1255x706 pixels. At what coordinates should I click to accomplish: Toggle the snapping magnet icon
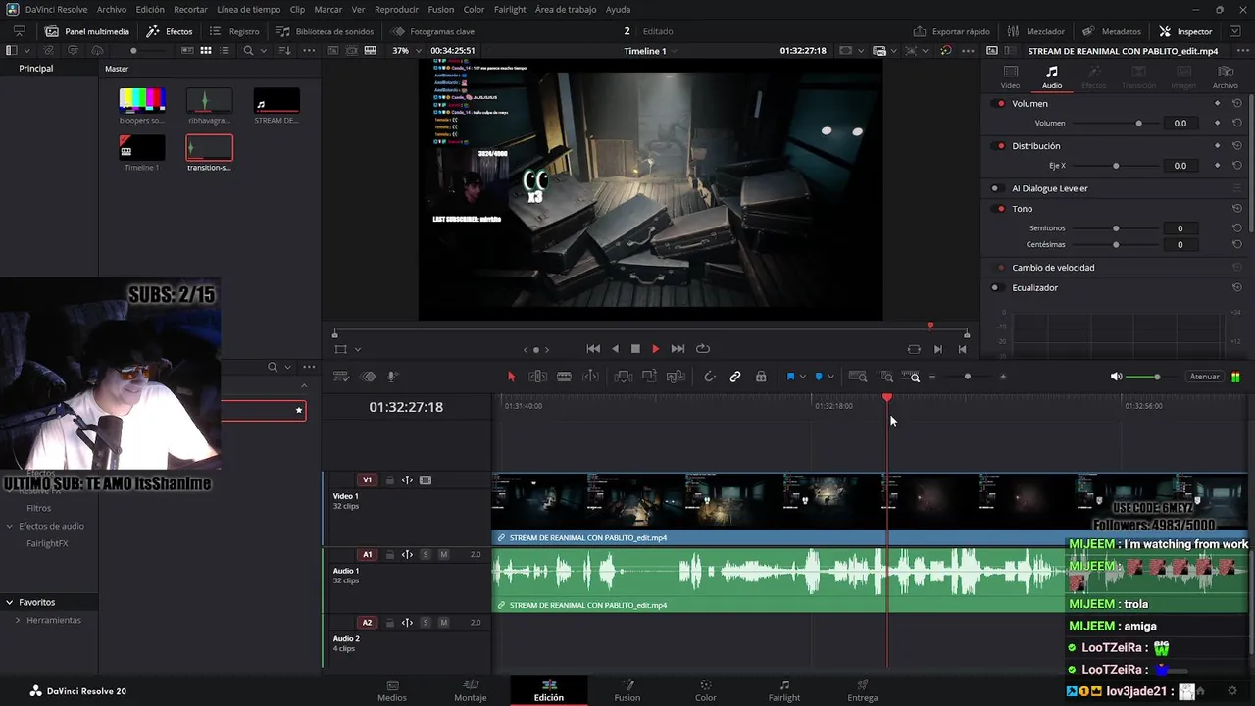tap(710, 377)
